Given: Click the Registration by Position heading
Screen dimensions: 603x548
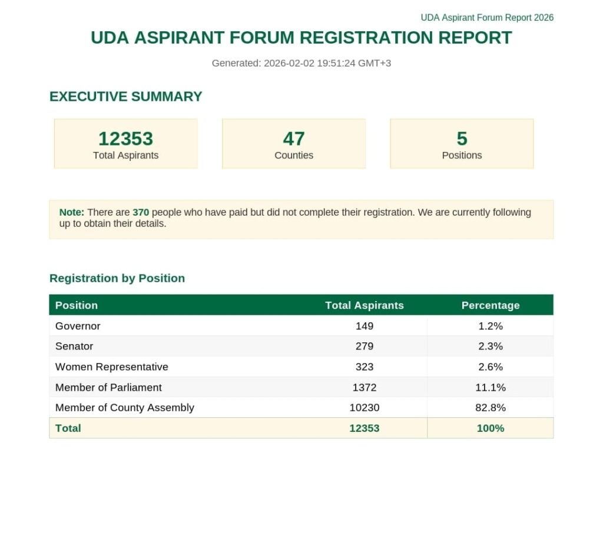Looking at the screenshot, I should coord(117,278).
